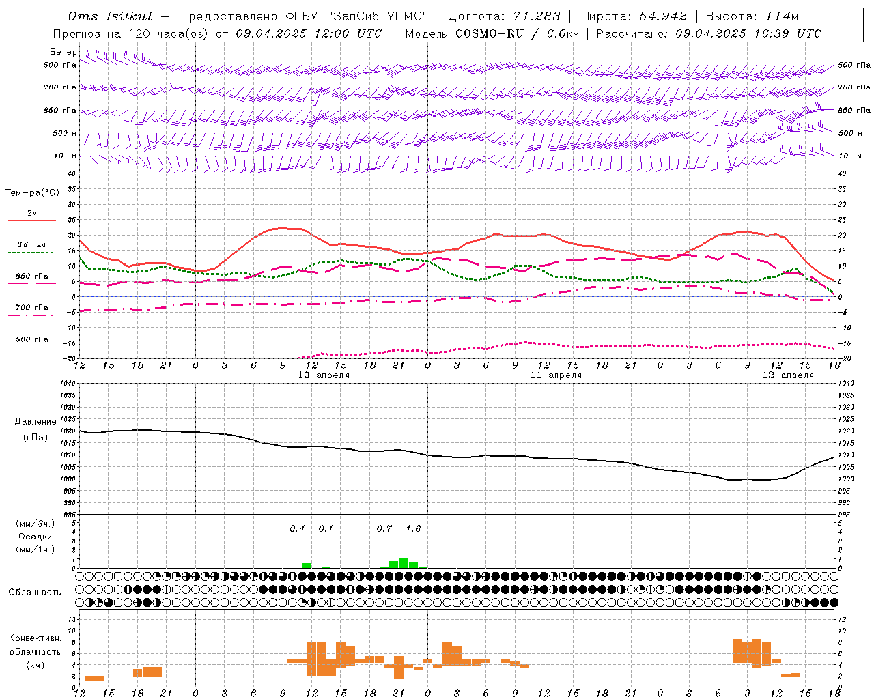Click the 0.4 precipitation amount
Image resolution: width=874 pixels, height=699 pixels.
297,528
